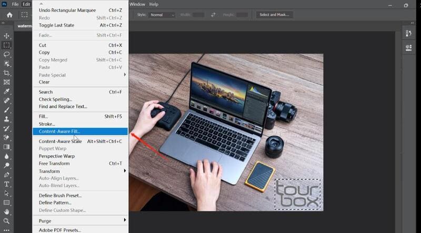Choose Toggle Last State

pyautogui.click(x=81, y=25)
